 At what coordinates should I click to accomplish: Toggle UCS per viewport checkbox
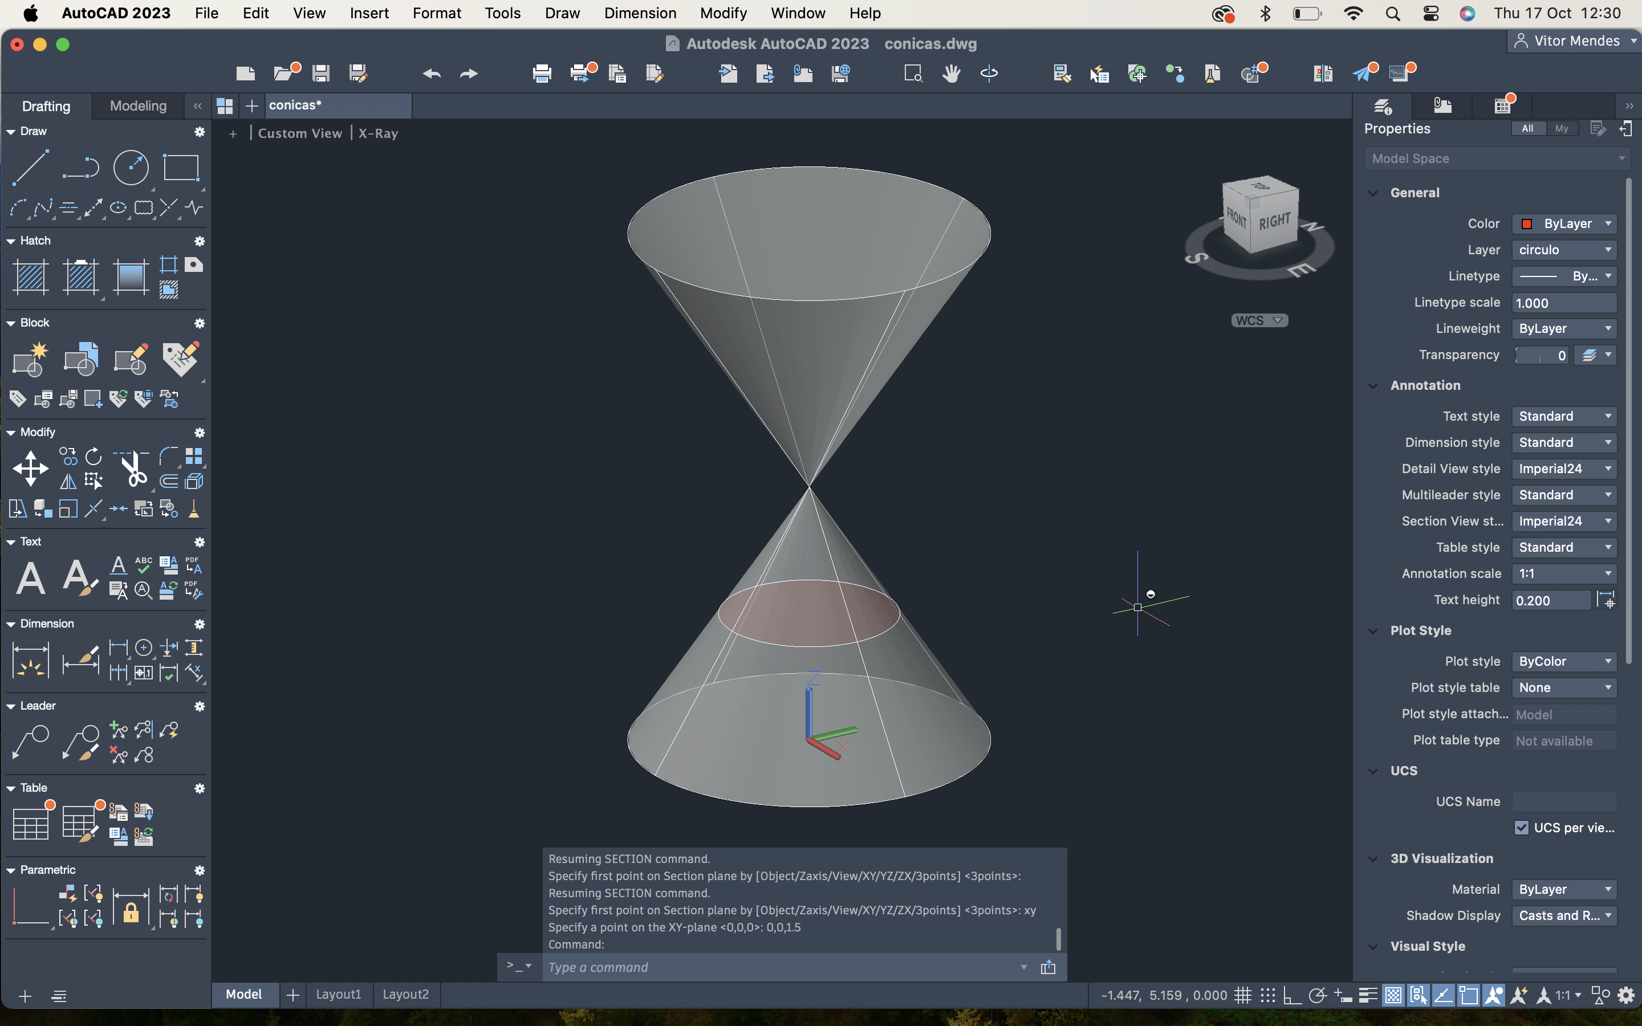coord(1521,827)
